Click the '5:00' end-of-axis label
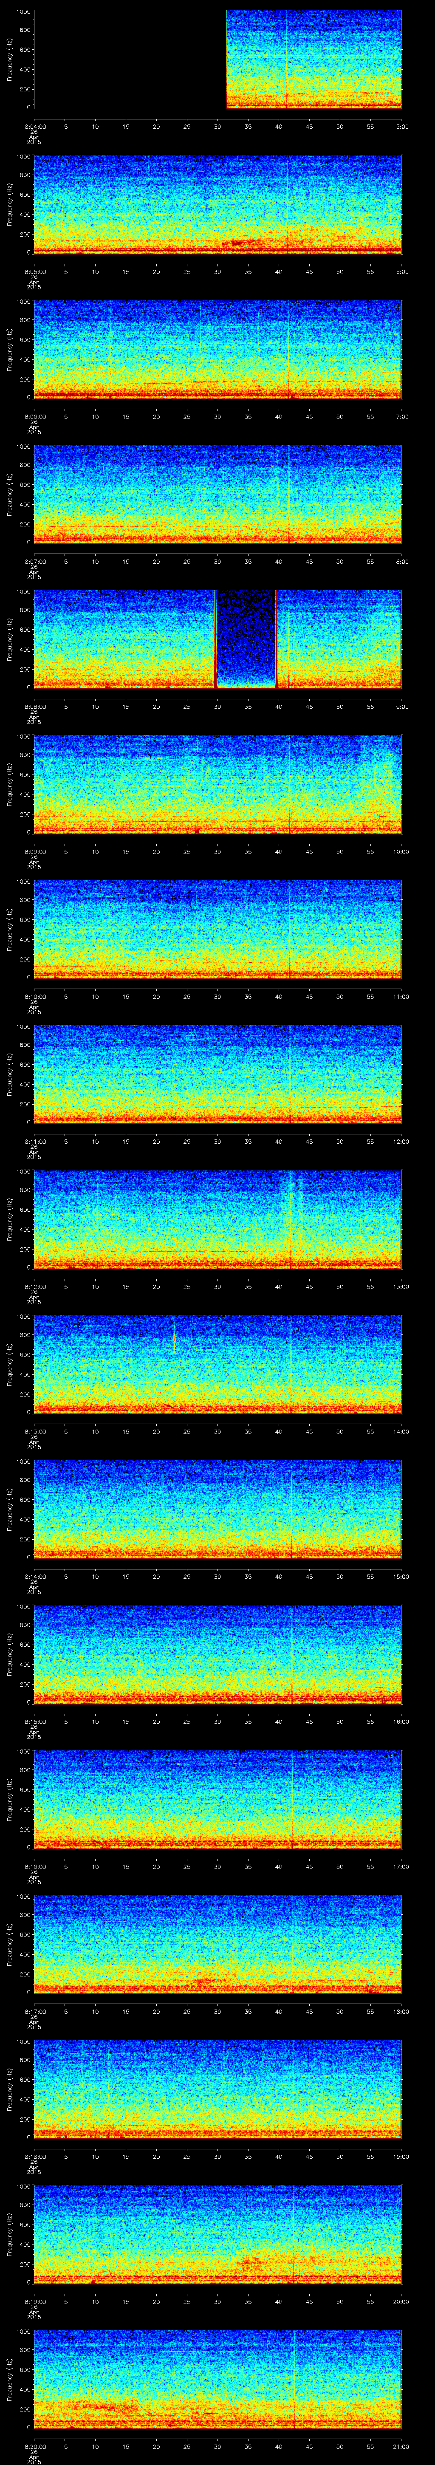 401,126
